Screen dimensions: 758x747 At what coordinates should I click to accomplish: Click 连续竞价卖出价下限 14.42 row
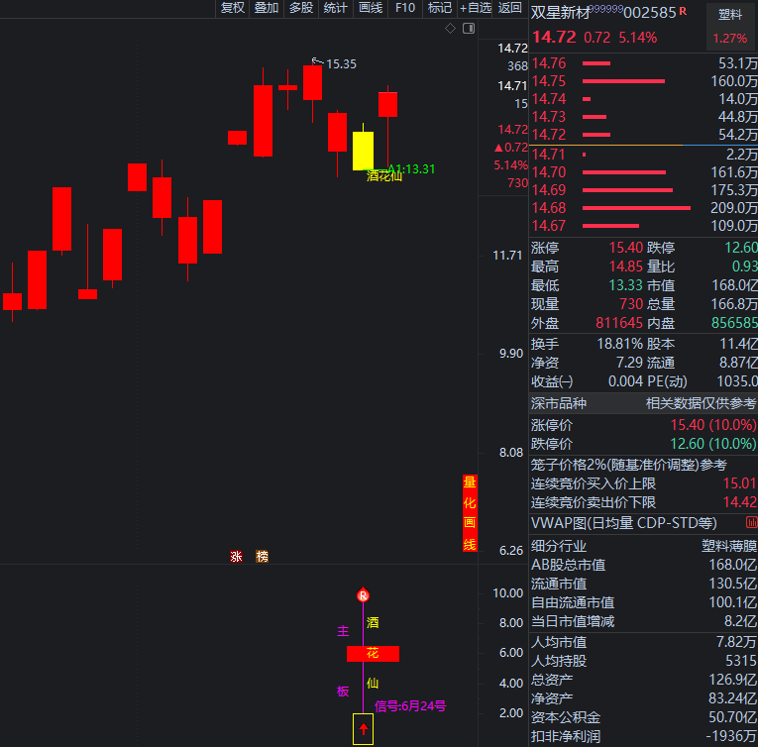coord(643,502)
